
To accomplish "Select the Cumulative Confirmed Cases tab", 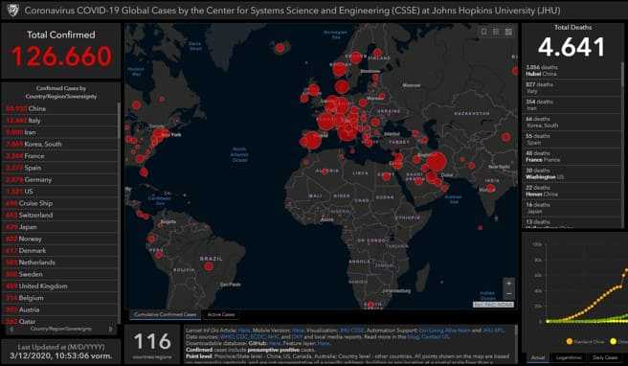I will [165, 314].
